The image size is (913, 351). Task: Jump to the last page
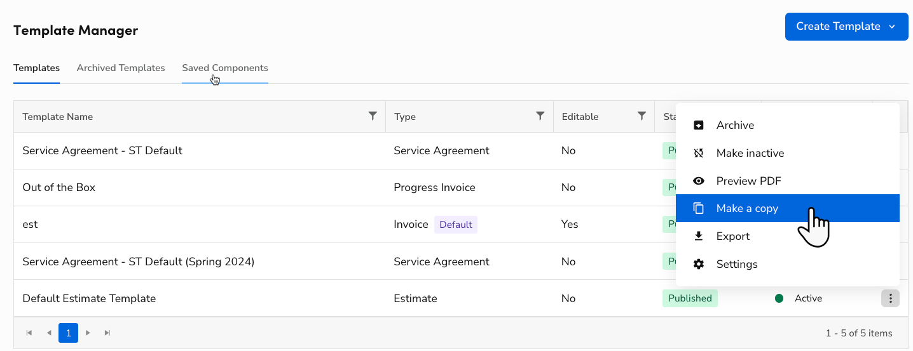tap(107, 333)
